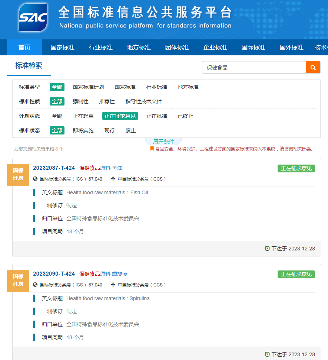Click CCS icon in fish oil entry
This screenshot has height=360, width=328.
point(113,179)
